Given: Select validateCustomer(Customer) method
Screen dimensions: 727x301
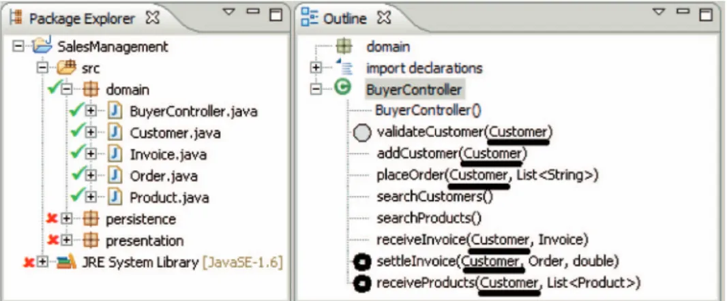Looking at the screenshot, I should tap(465, 132).
